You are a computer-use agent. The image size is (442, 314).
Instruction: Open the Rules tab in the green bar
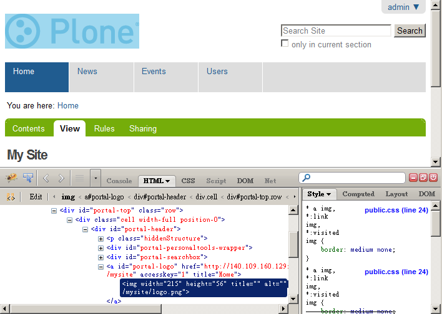104,128
